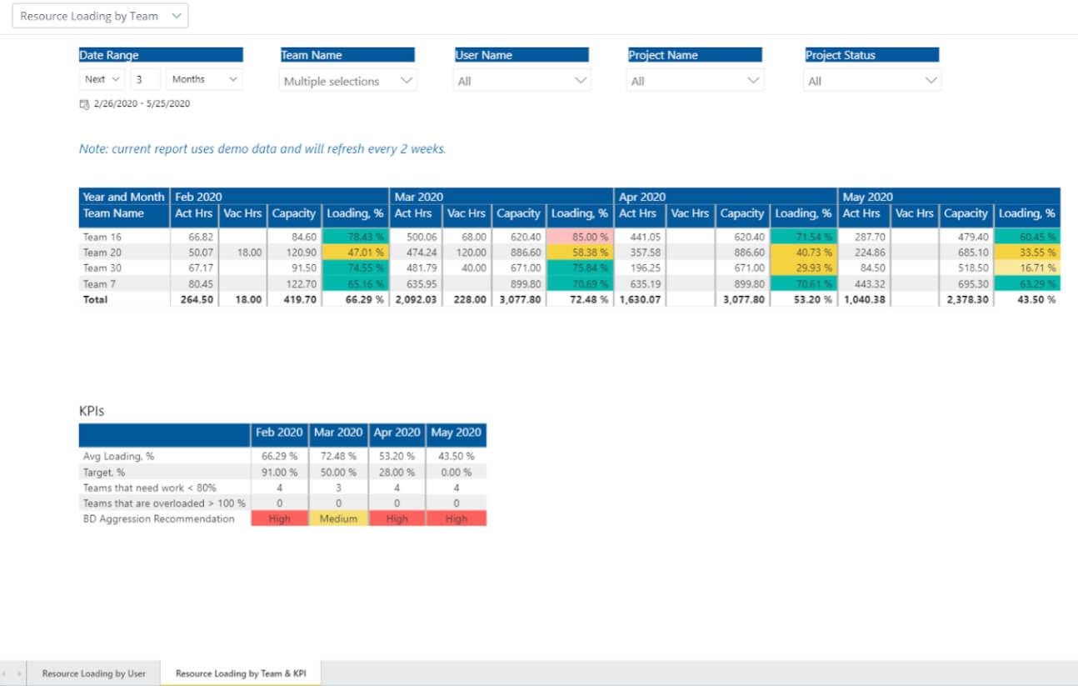Open the User Name filter dropdown
The width and height of the screenshot is (1078, 686).
[522, 81]
